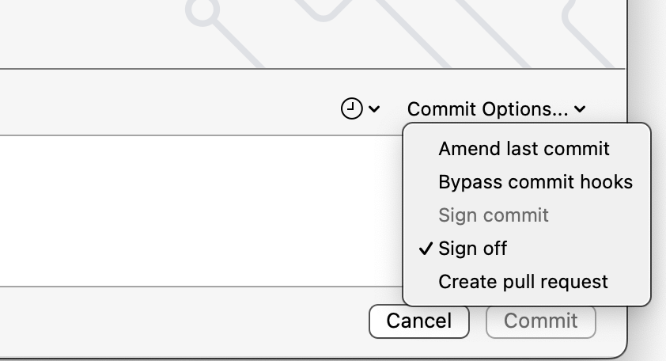Choose Create pull request from menu

coord(523,282)
